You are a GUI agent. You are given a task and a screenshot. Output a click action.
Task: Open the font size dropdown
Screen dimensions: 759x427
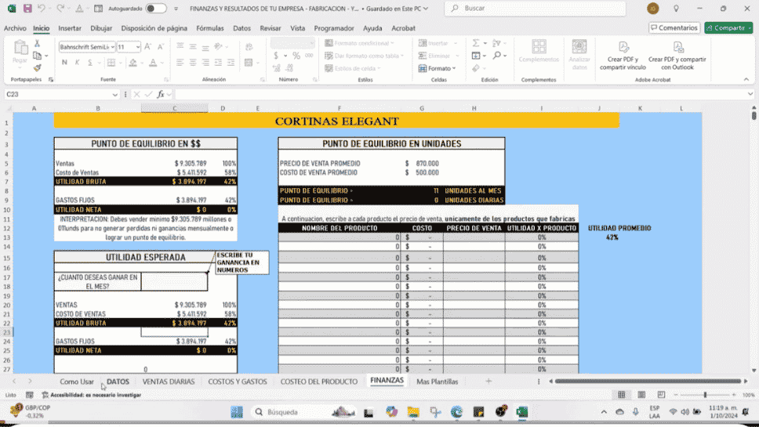(x=138, y=47)
